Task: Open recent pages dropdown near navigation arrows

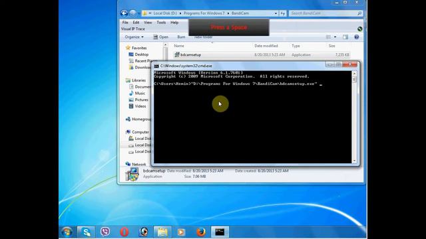Action: click(x=139, y=13)
